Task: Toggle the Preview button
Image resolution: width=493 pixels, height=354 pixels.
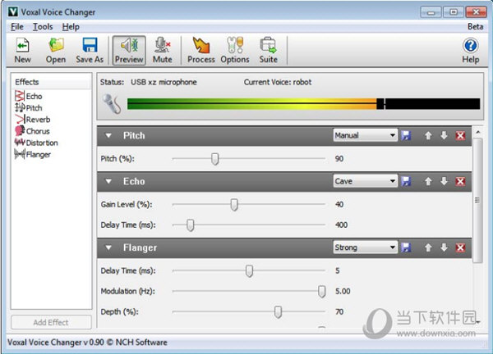Action: coord(129,49)
